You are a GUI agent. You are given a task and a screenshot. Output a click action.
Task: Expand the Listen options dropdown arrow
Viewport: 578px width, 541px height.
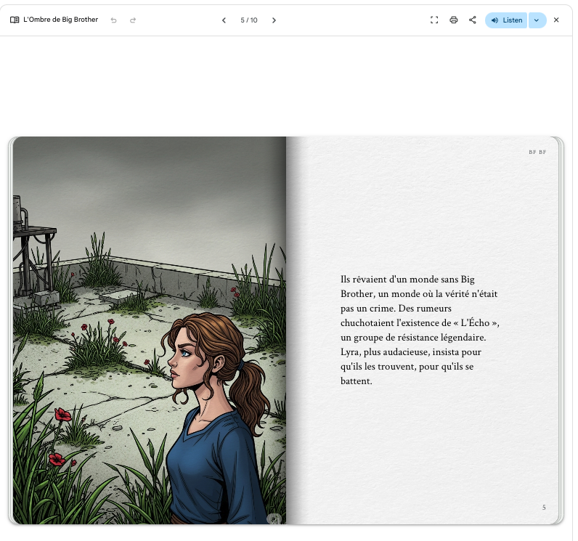(x=537, y=20)
